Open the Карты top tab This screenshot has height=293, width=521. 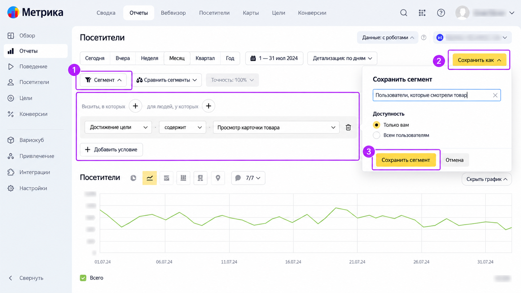tap(251, 13)
